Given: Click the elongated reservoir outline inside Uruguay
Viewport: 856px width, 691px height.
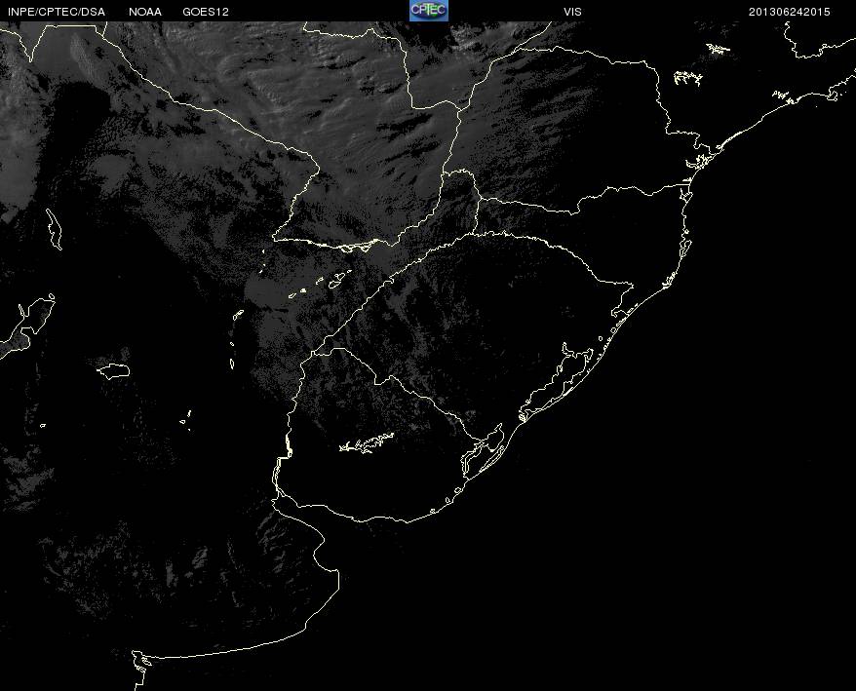Looking at the screenshot, I should pyautogui.click(x=367, y=442).
